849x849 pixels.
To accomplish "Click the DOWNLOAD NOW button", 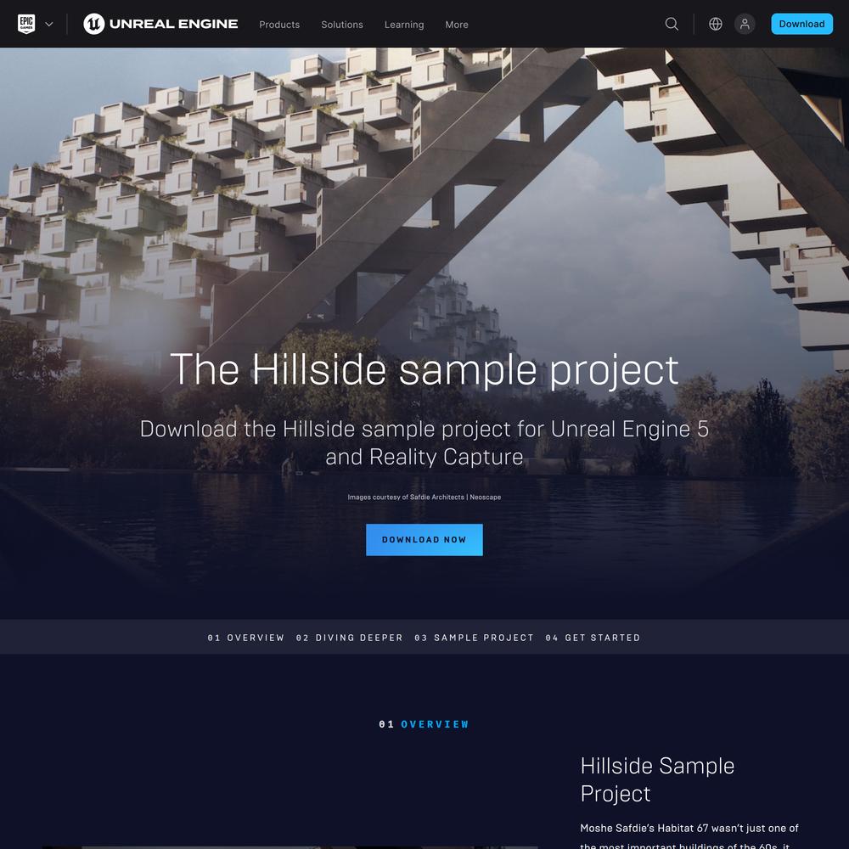I will click(424, 539).
